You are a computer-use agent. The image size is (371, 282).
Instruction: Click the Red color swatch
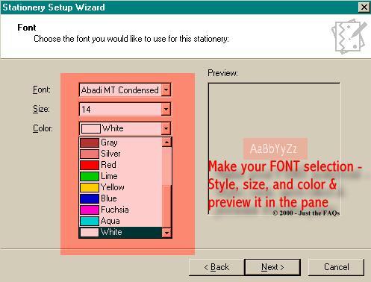pos(90,165)
